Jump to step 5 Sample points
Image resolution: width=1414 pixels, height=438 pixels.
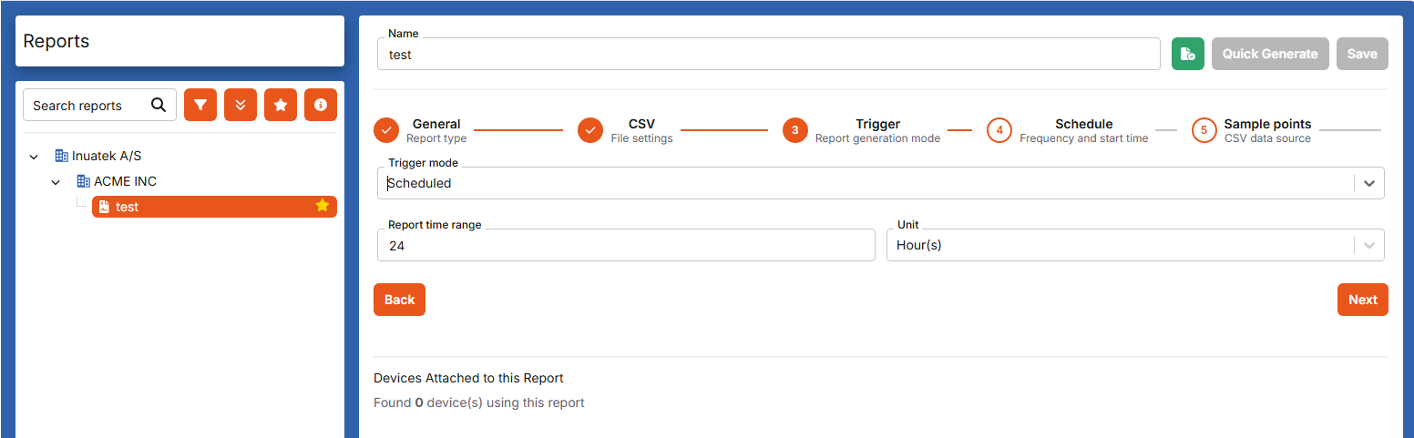coord(1252,130)
